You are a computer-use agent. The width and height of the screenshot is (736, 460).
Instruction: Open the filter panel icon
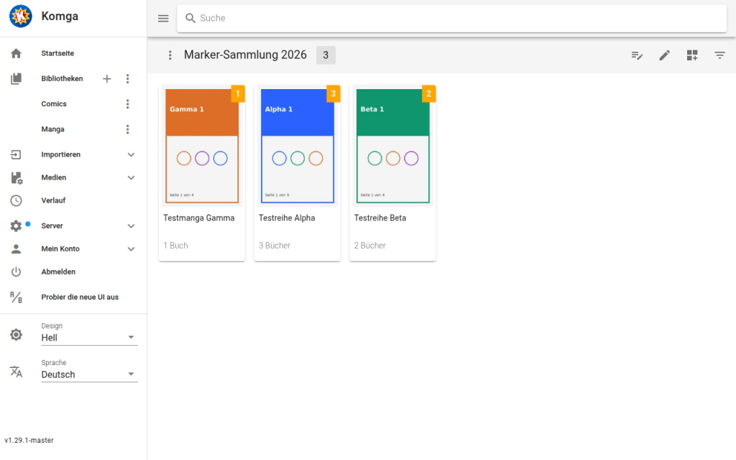[719, 55]
